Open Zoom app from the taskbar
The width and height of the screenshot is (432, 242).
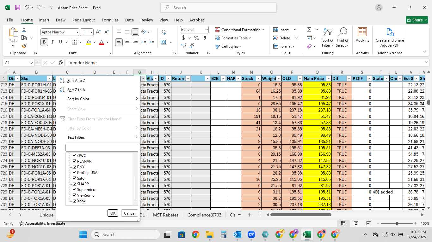[x=251, y=234]
